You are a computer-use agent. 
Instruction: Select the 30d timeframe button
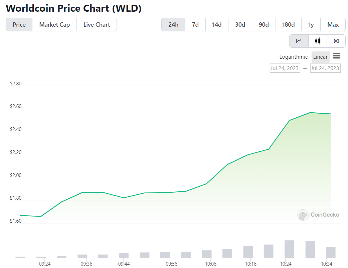(x=240, y=24)
